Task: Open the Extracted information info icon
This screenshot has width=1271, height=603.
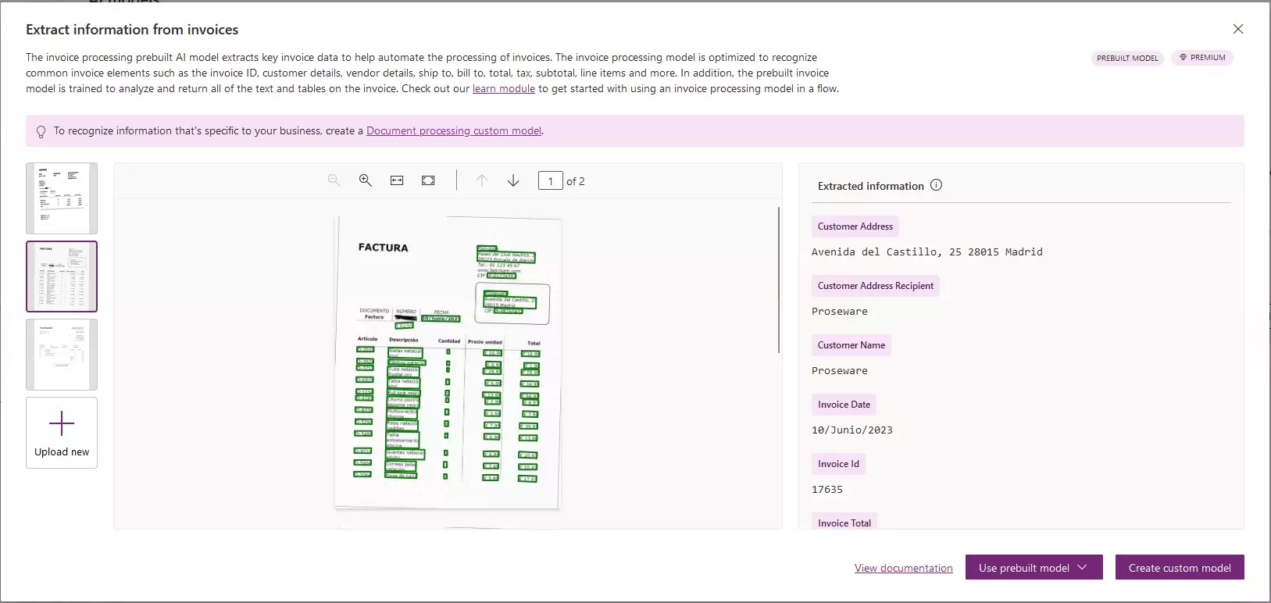Action: 936,185
